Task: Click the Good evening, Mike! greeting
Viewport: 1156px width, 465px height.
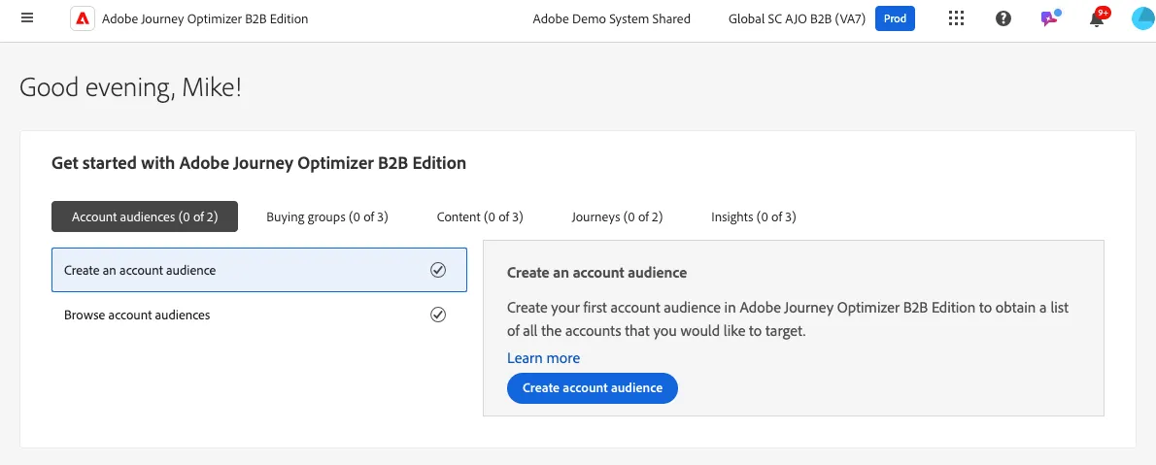Action: (x=130, y=87)
